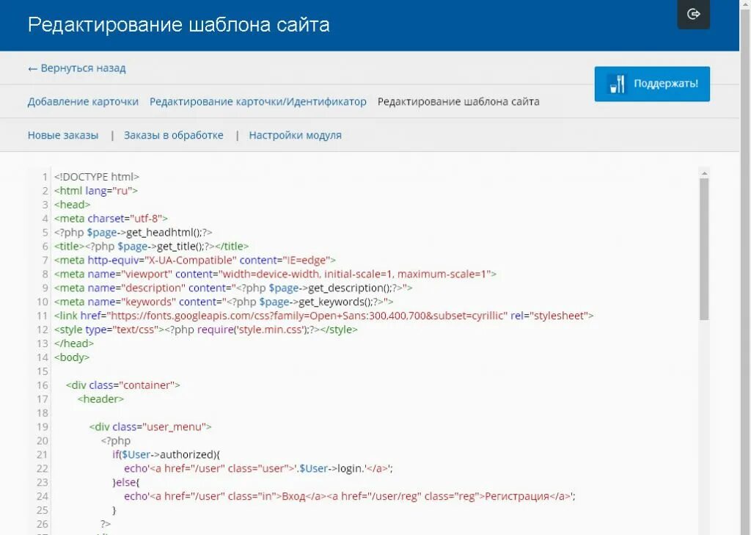
Task: Select the Редактирование шаблона сайта tab
Action: click(x=458, y=101)
